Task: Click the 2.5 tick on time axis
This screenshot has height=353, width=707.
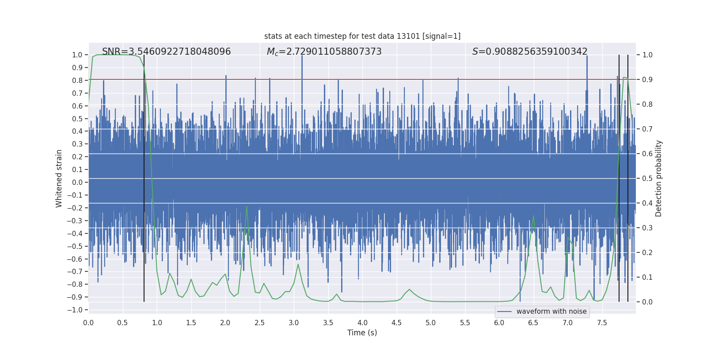Action: click(259, 323)
